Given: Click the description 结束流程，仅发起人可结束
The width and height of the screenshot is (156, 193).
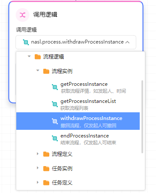Looking at the screenshot, I should click(x=88, y=143).
